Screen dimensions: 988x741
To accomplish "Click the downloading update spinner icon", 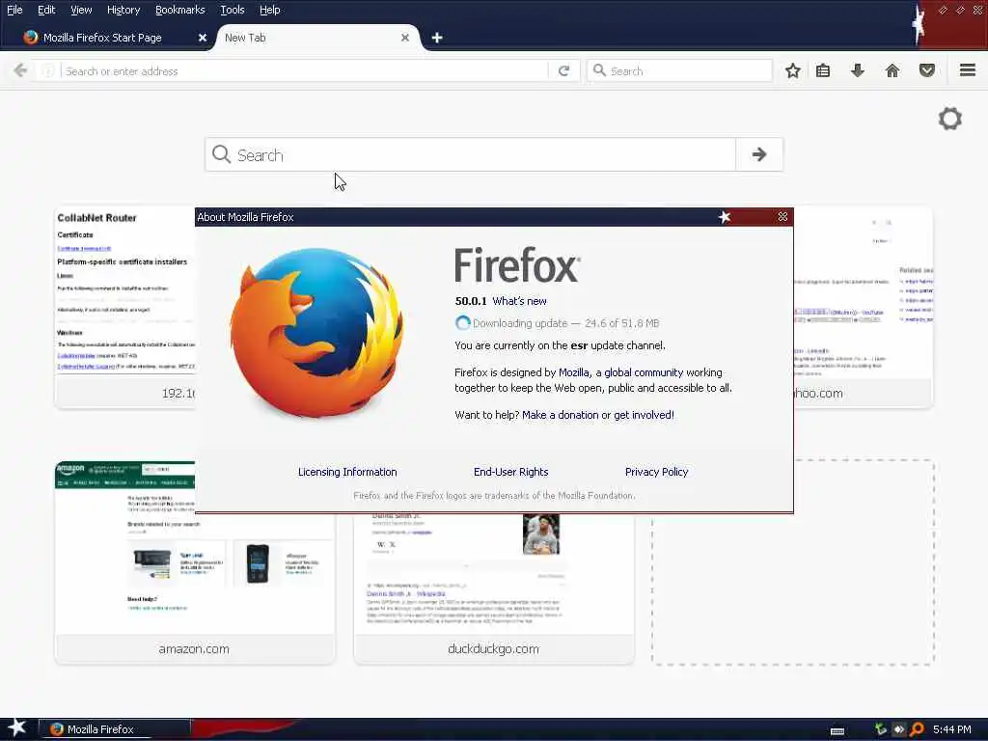I will click(462, 323).
